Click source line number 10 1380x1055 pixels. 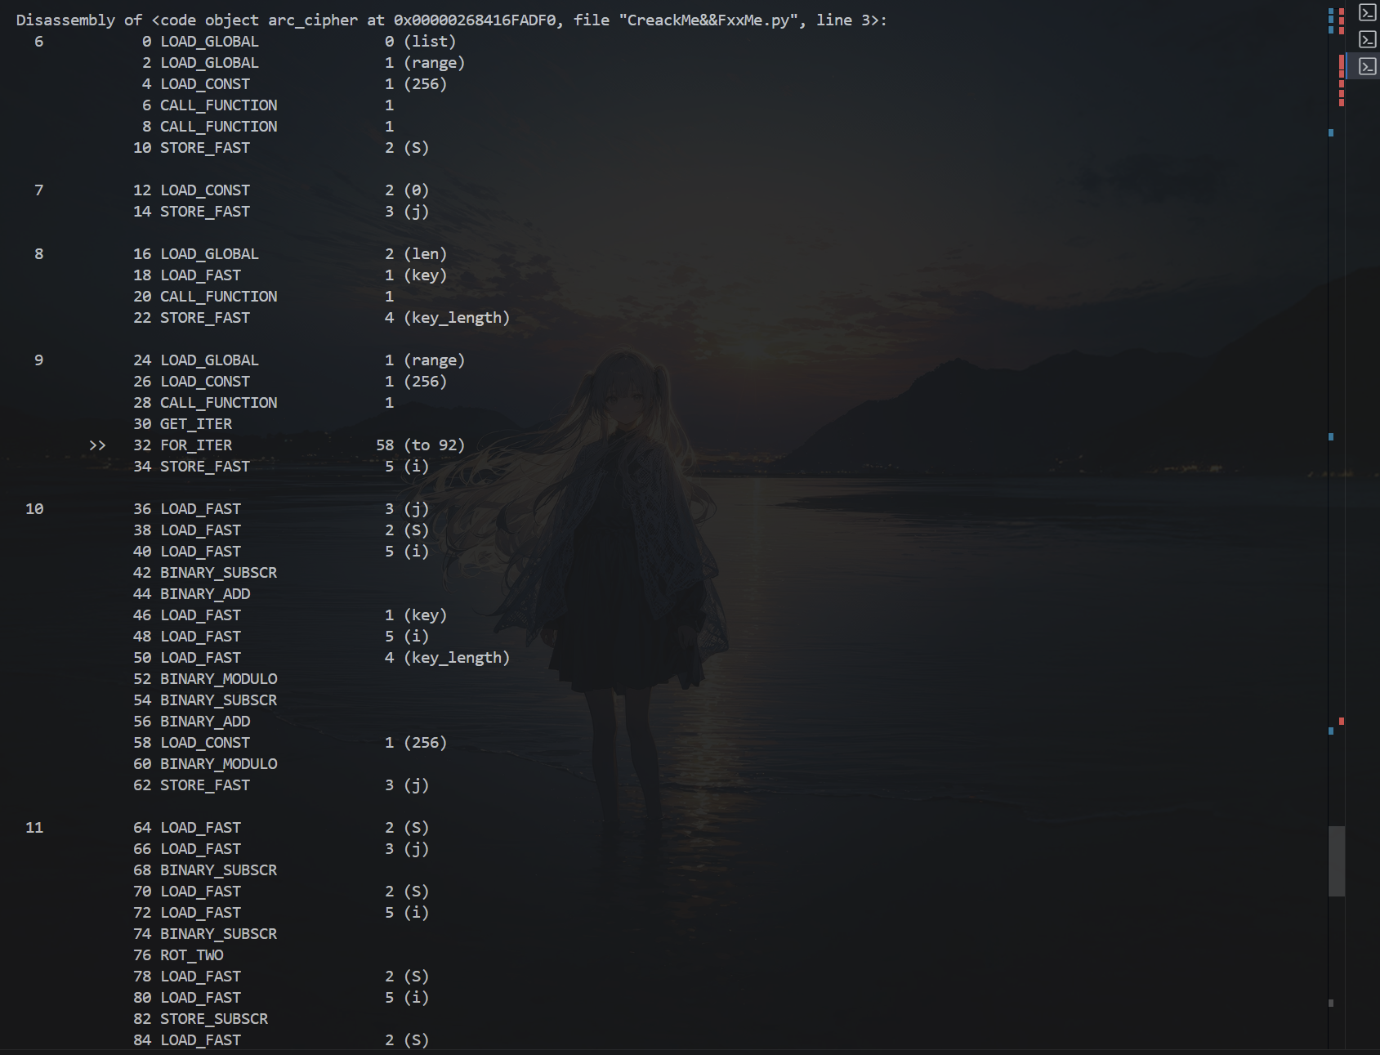pyautogui.click(x=34, y=509)
